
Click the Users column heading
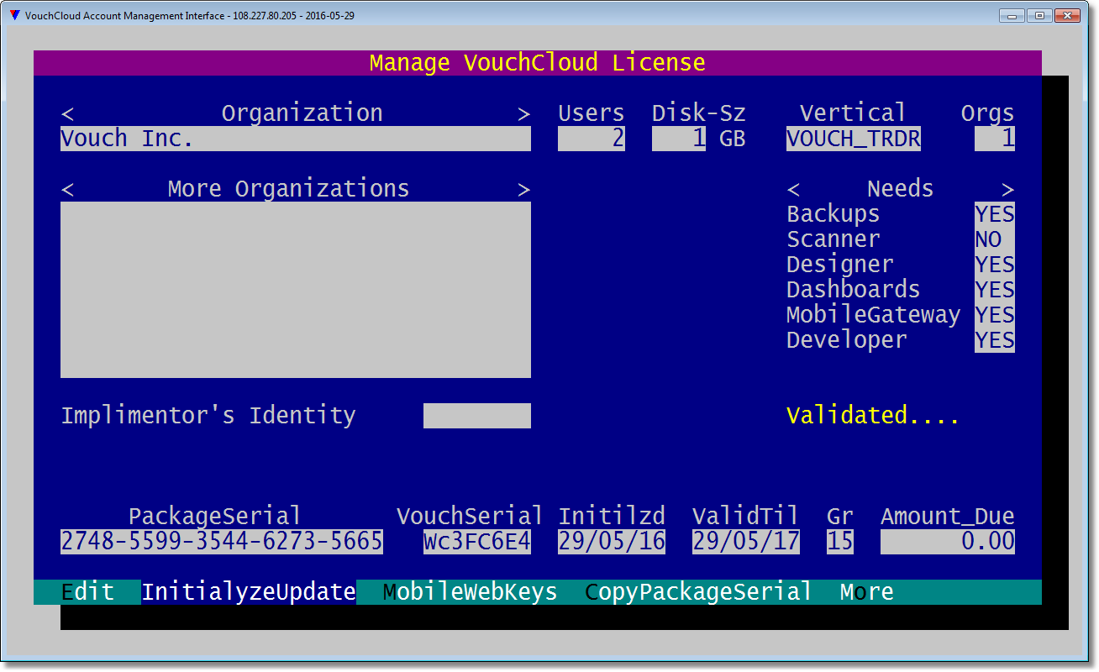tap(592, 113)
